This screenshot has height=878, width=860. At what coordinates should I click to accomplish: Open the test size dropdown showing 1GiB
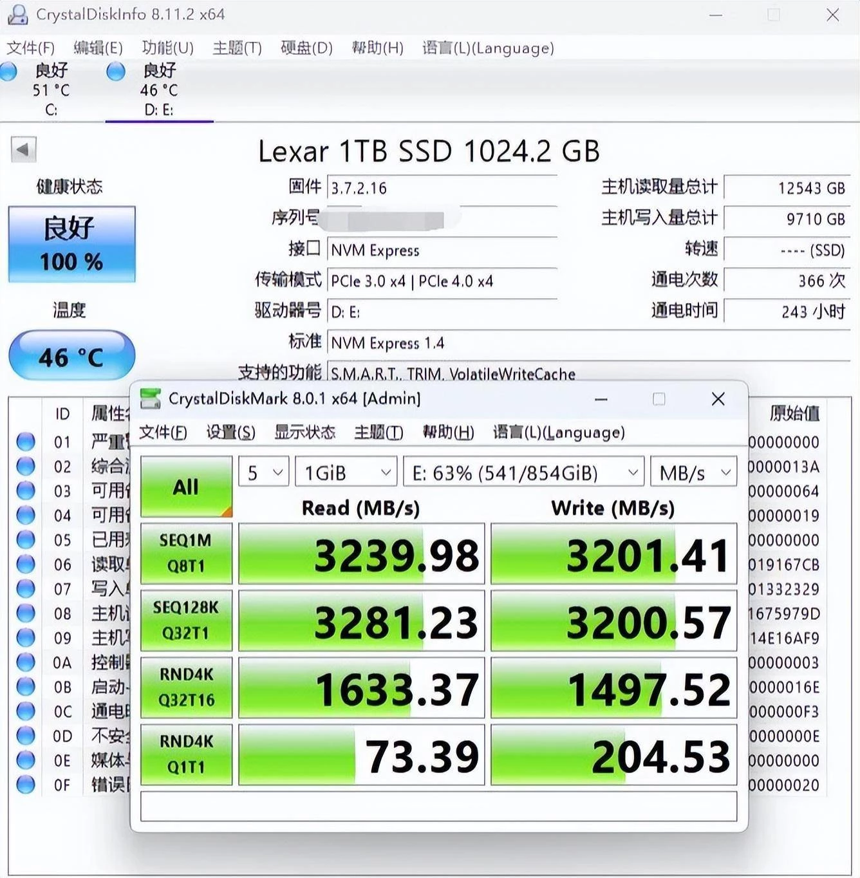coord(346,472)
